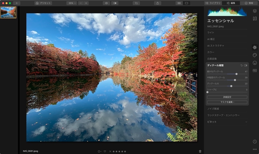Collapse the ディテール補整 panel header

(215, 65)
